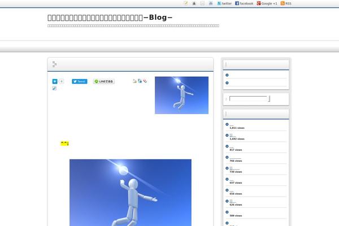The image size is (339, 226).
Task: Click the twitter bird icon in top bar
Action: click(219, 3)
